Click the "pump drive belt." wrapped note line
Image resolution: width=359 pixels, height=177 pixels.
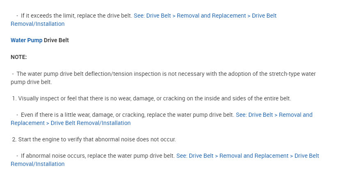coord(31,82)
